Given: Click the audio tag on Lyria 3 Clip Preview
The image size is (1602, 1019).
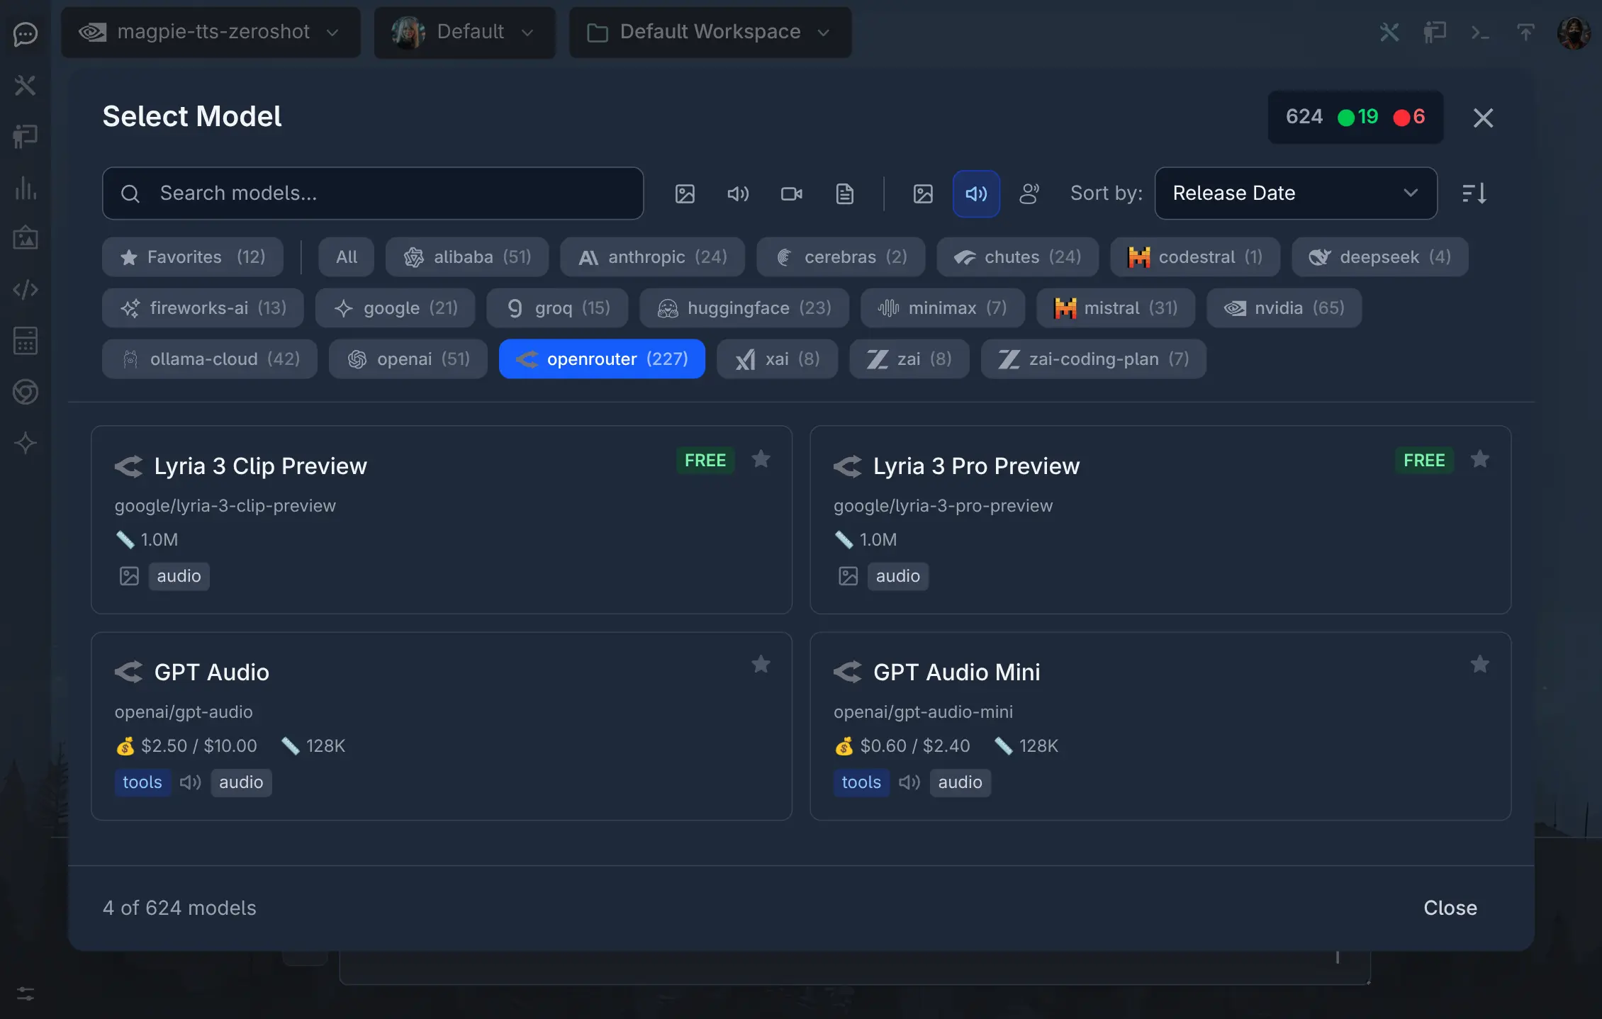Looking at the screenshot, I should click(179, 576).
